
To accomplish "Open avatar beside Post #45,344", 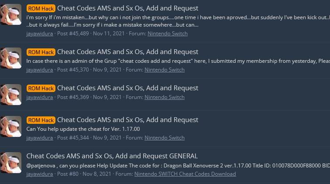I will pos(11,126).
